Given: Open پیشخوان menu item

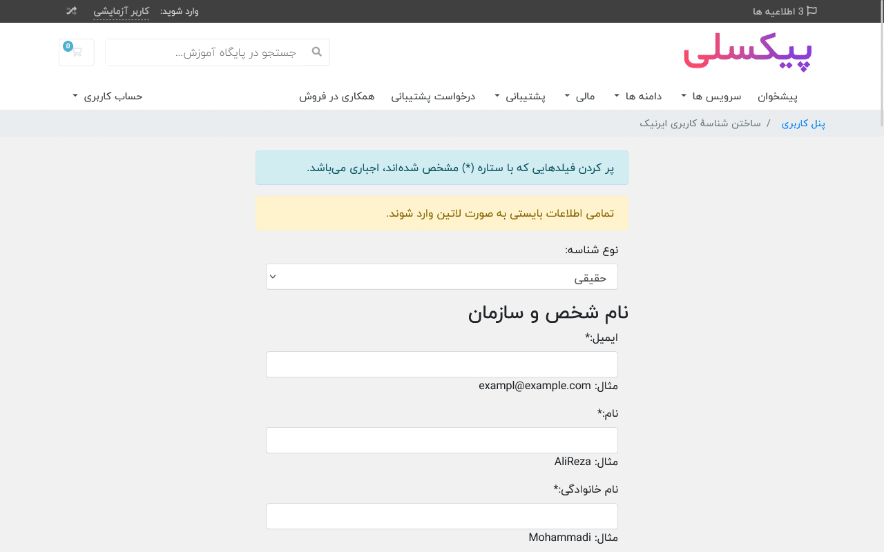Looking at the screenshot, I should click(x=778, y=97).
